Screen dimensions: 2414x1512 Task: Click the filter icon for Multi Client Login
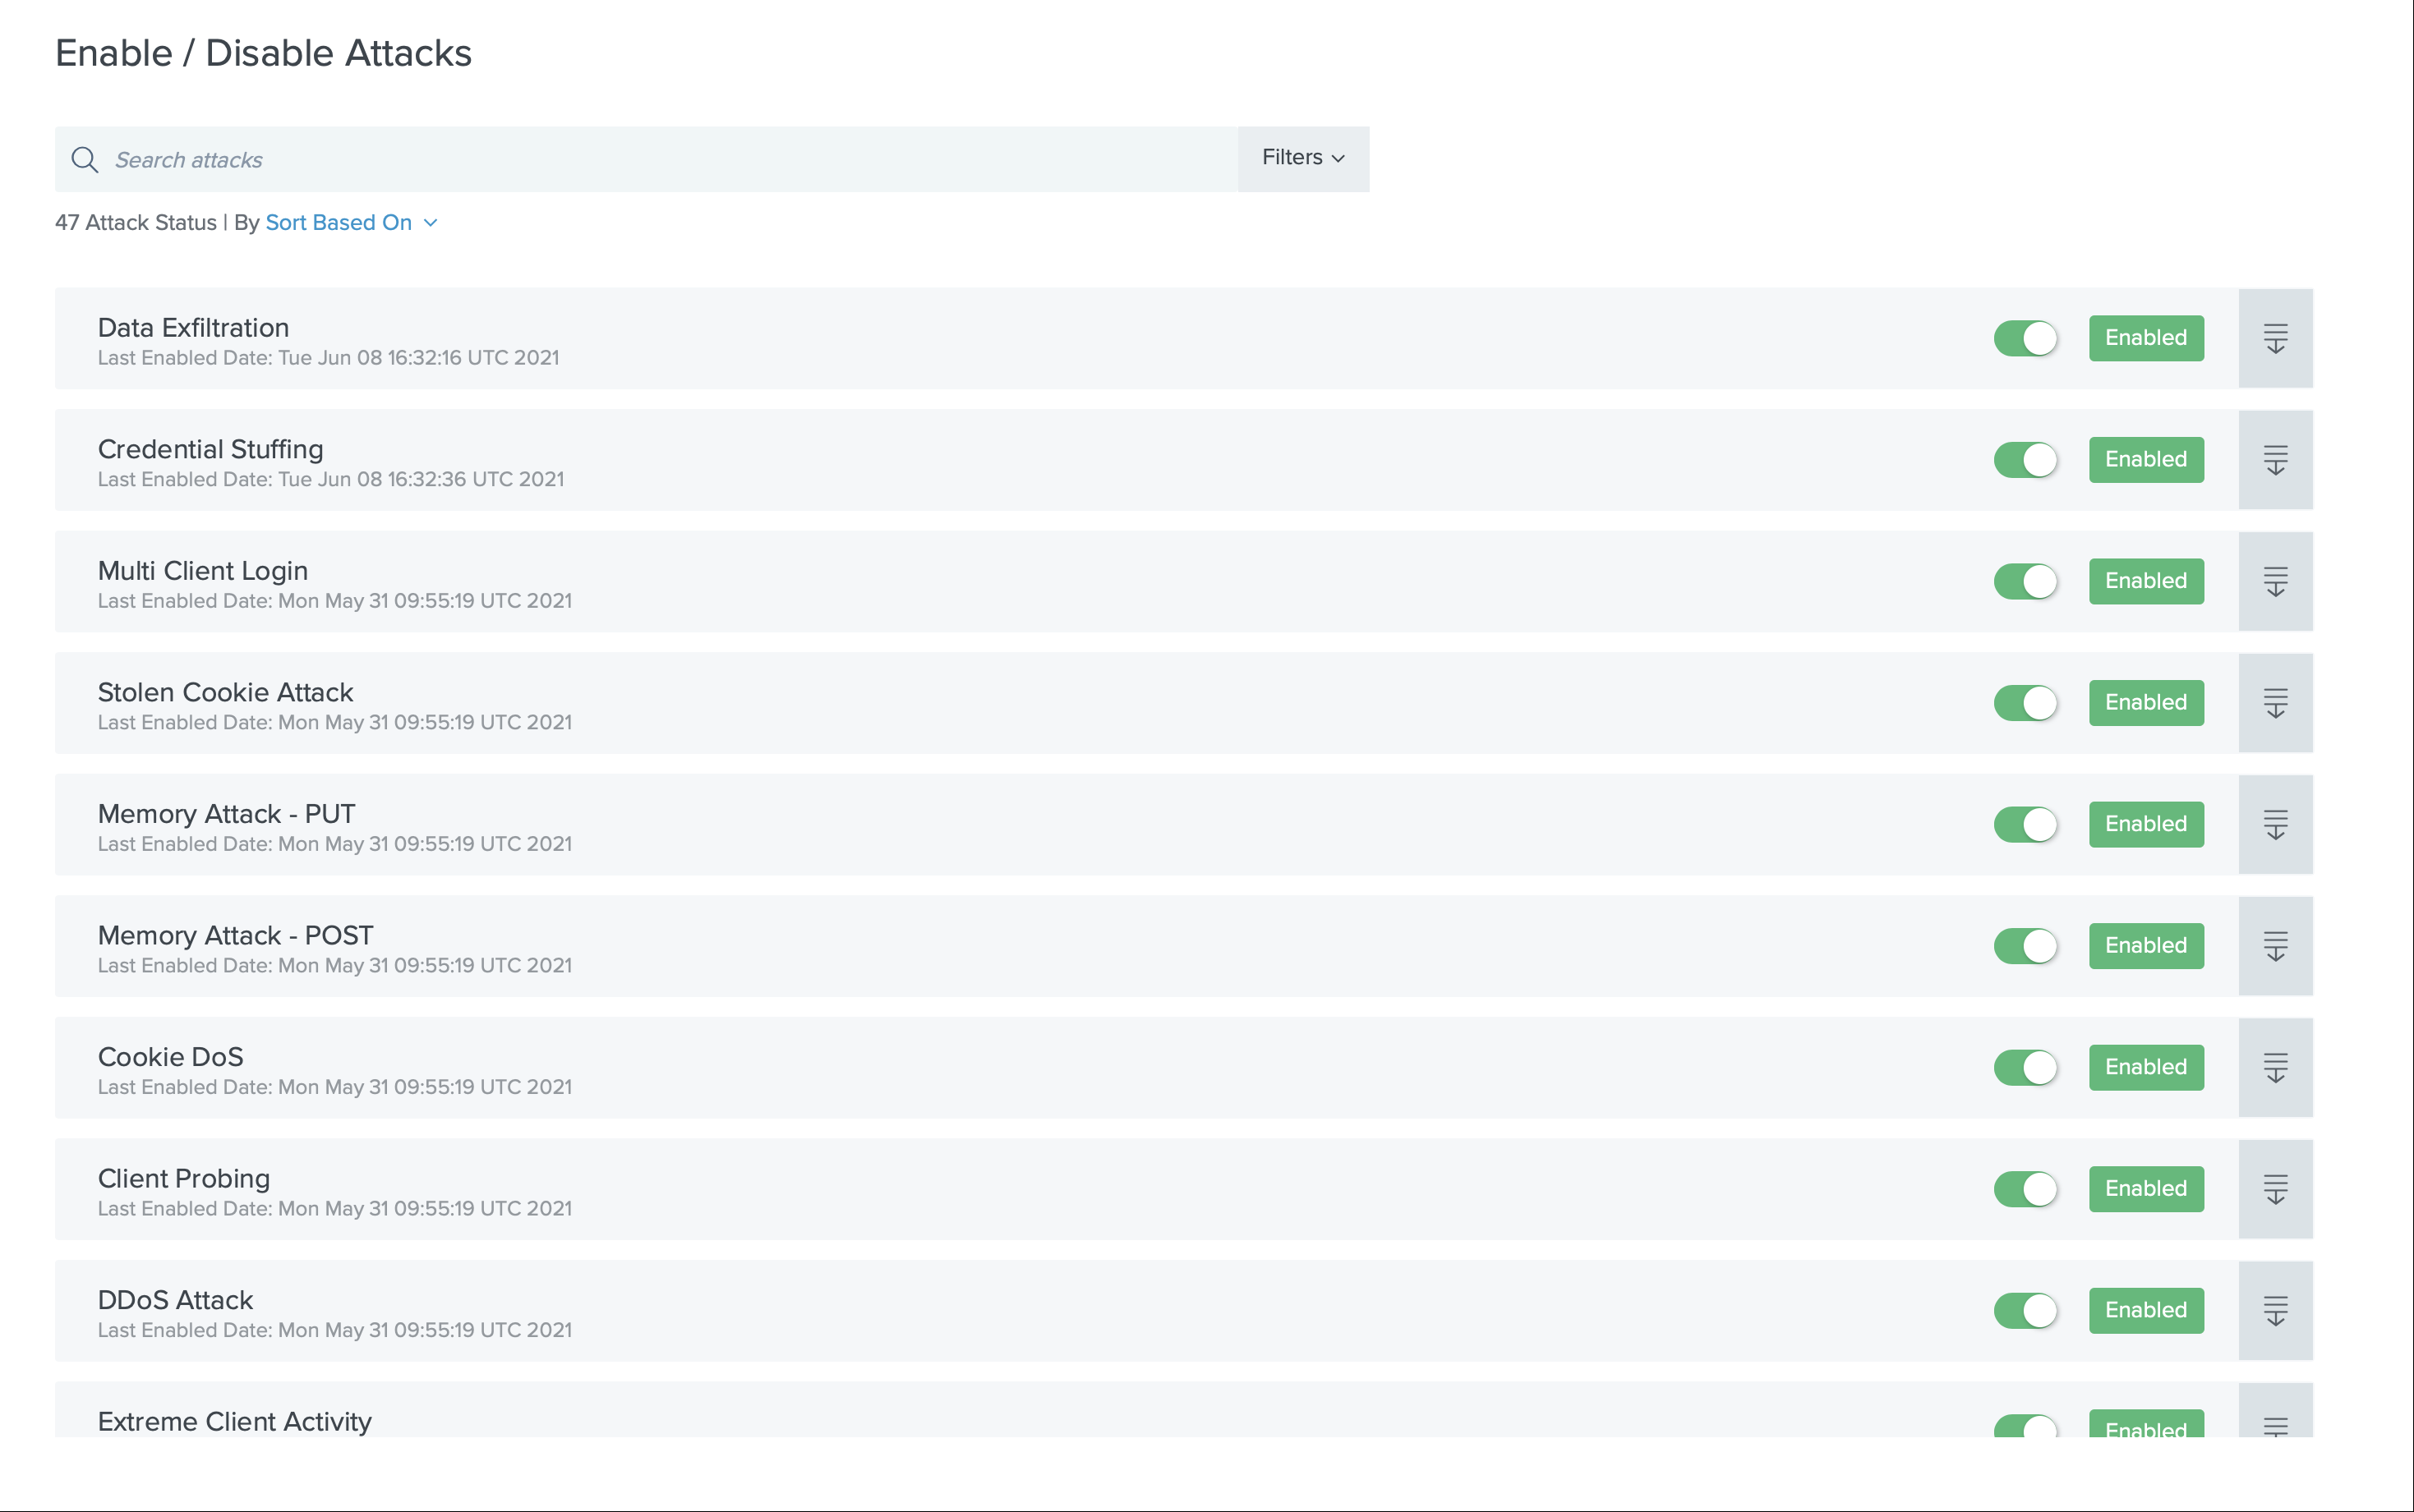pos(2274,581)
